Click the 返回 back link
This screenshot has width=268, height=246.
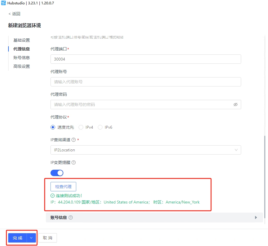coord(14,14)
